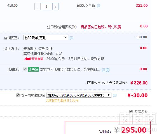The width and height of the screenshot is (159, 134).
Task: Increase quantity with the plus button
Action: click(55, 7)
